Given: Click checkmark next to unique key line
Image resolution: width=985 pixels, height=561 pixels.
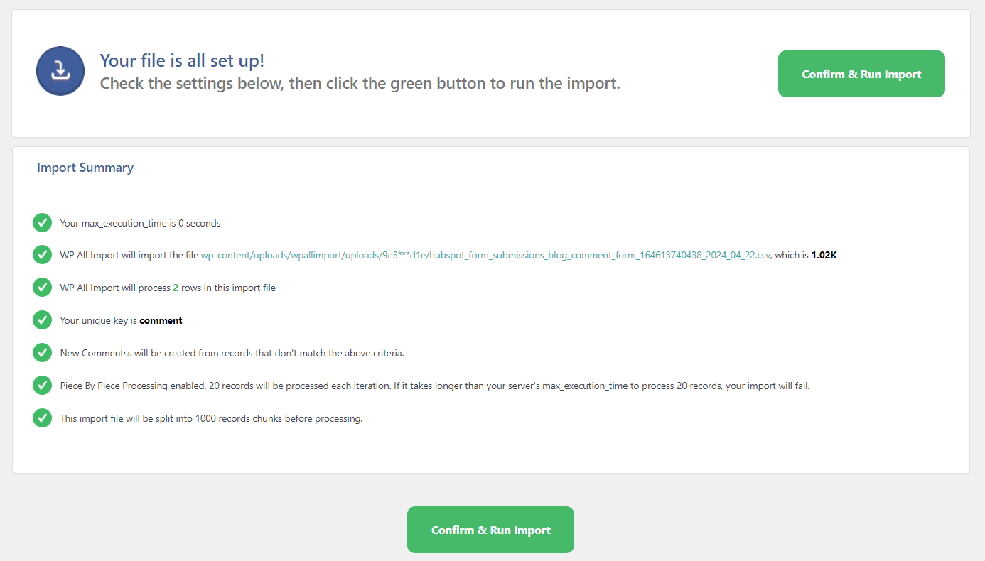Looking at the screenshot, I should (x=42, y=320).
